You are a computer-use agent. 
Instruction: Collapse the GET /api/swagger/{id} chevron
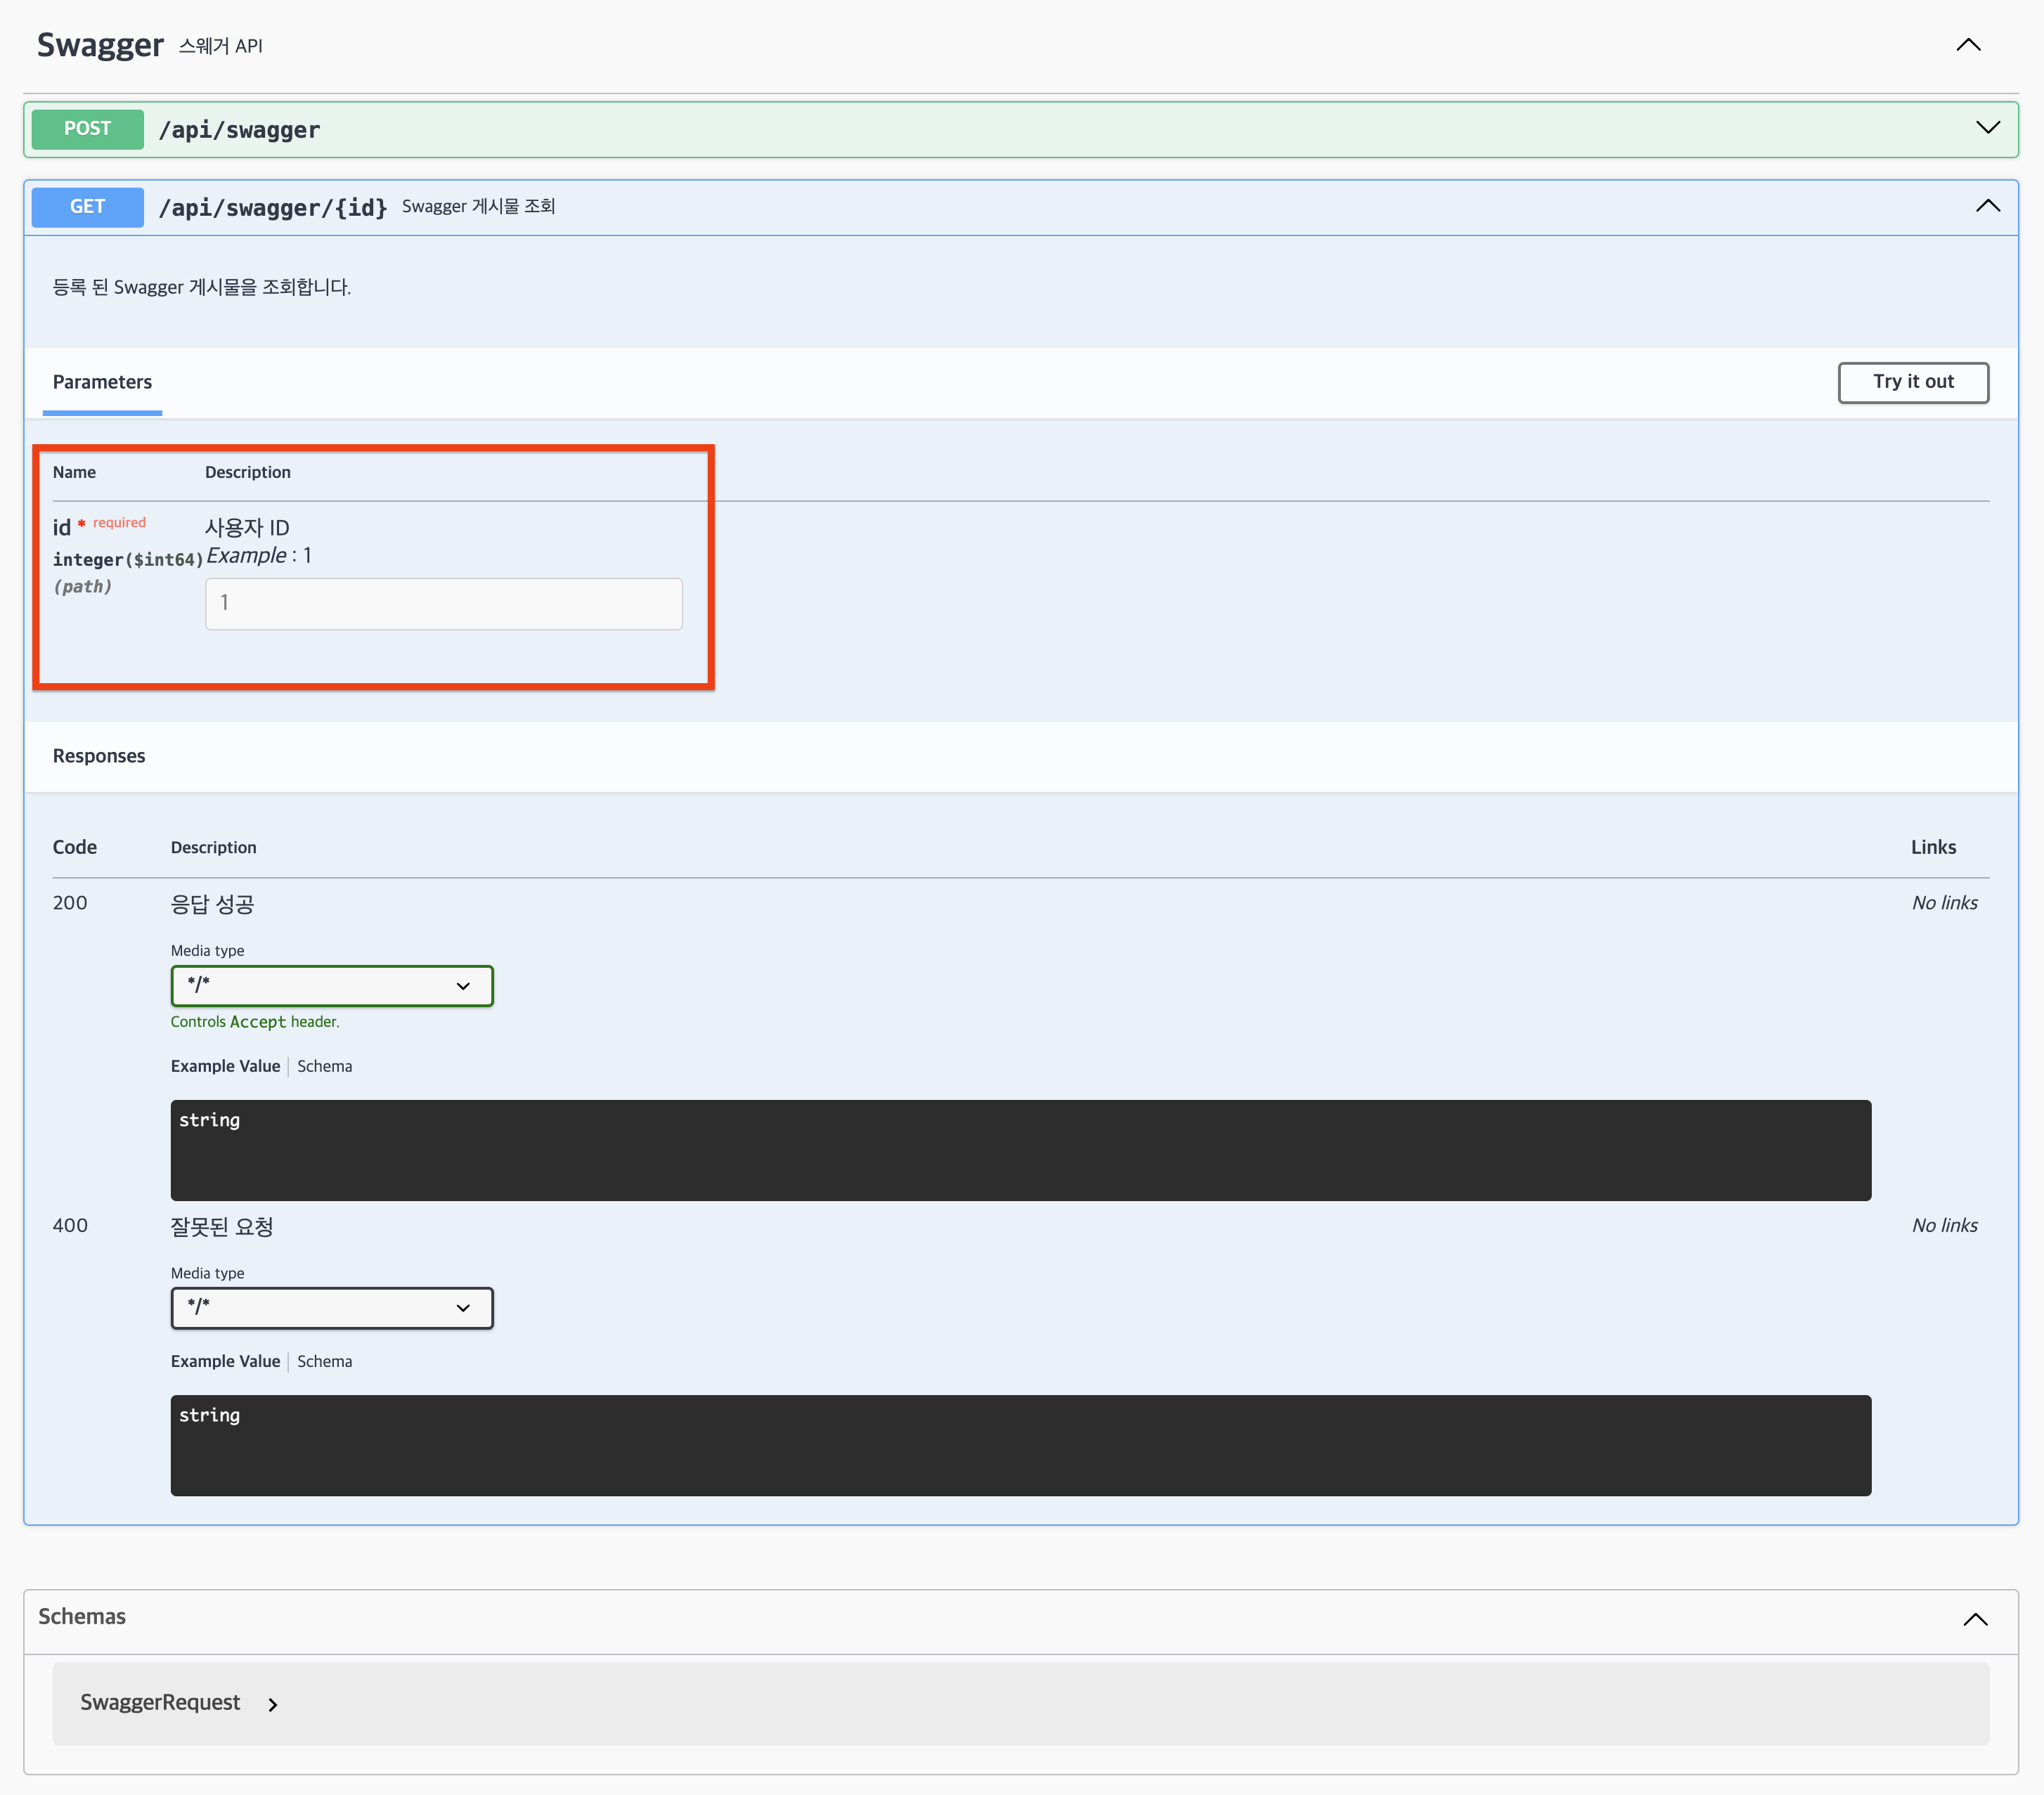tap(1987, 206)
